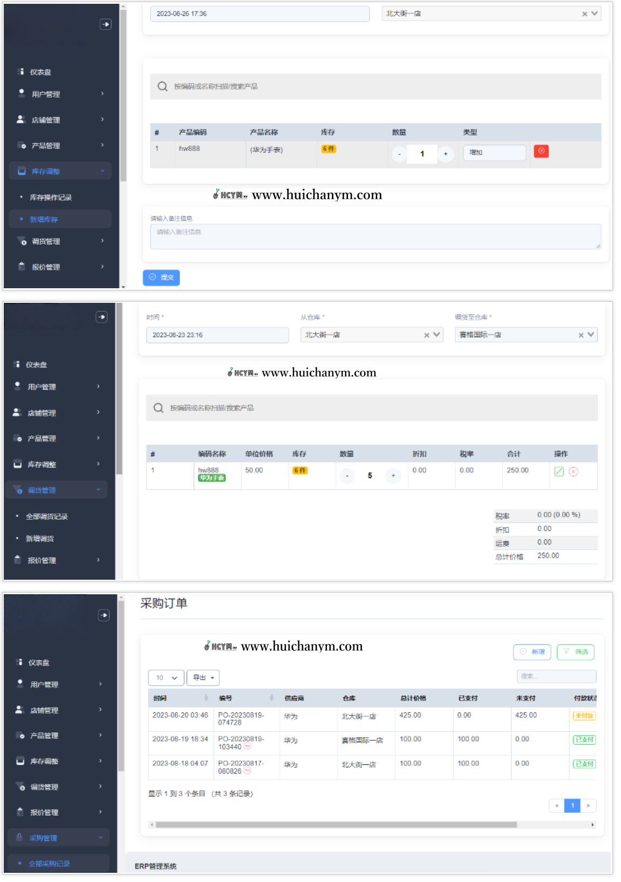Open 全部调货记录 submenu item
Screen dimensions: 621x882
pos(47,517)
